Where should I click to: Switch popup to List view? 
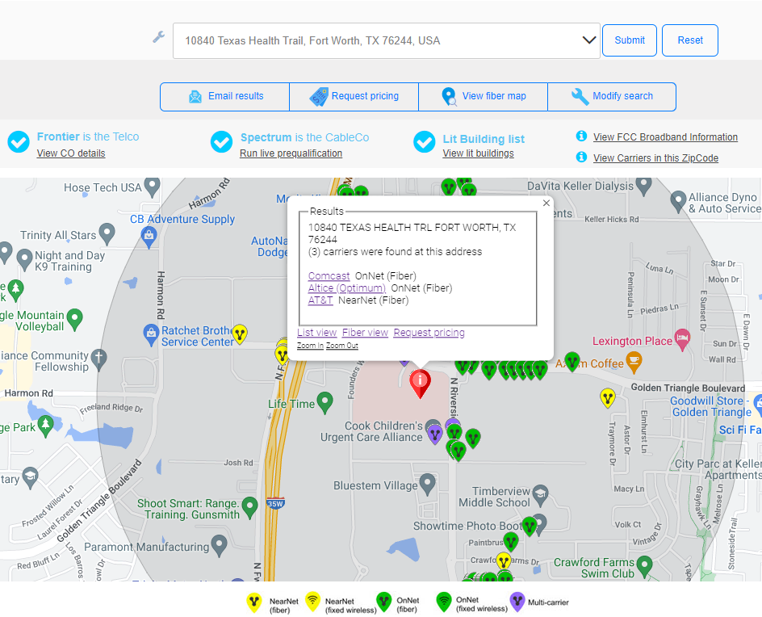click(317, 333)
